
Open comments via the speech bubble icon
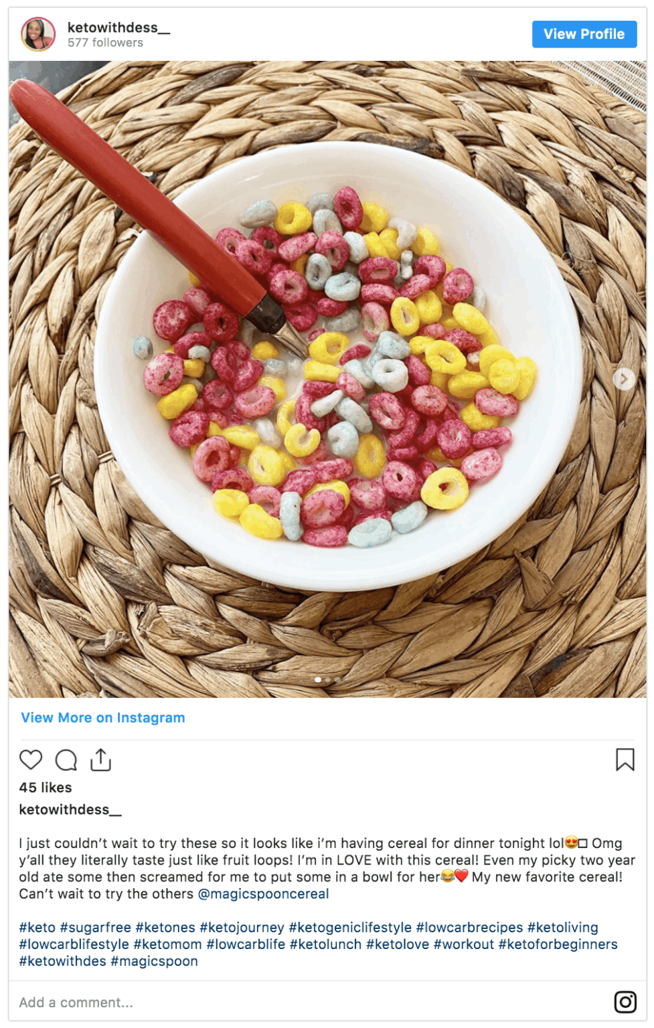point(66,760)
